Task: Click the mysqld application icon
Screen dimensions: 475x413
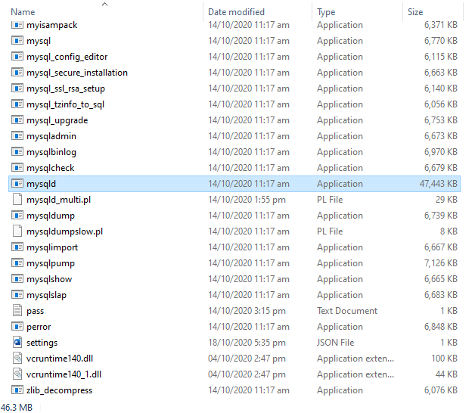Action: 17,183
